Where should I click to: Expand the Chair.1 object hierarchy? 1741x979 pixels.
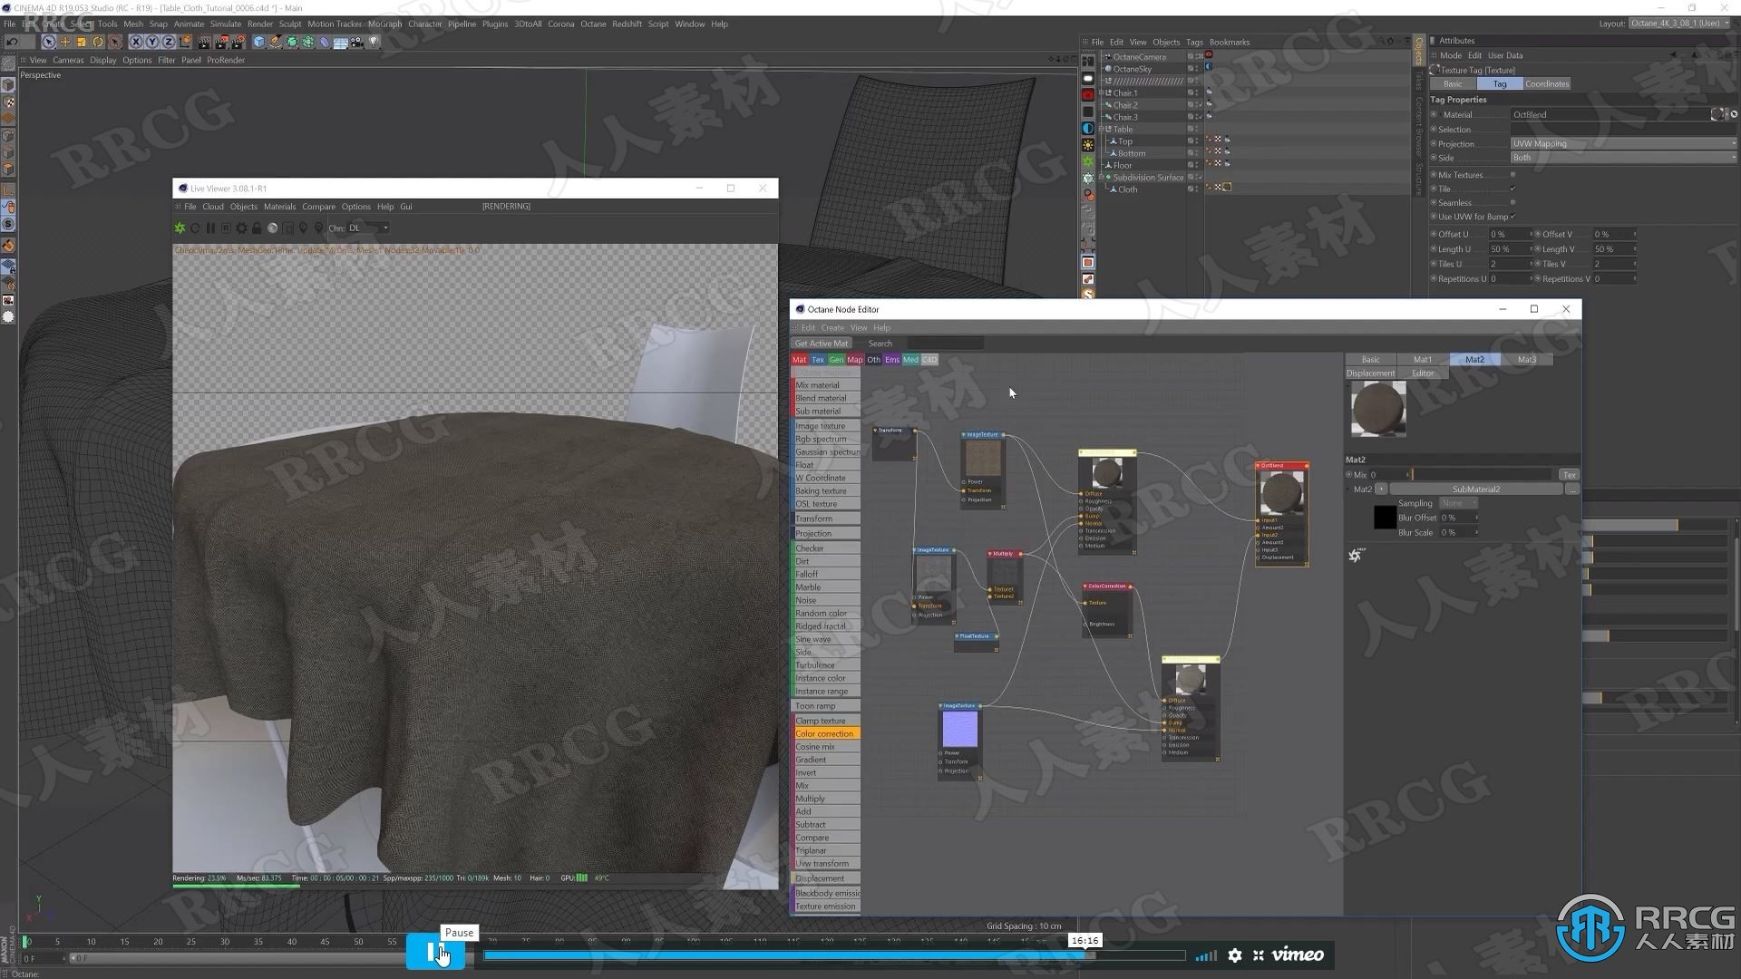[x=1102, y=92]
